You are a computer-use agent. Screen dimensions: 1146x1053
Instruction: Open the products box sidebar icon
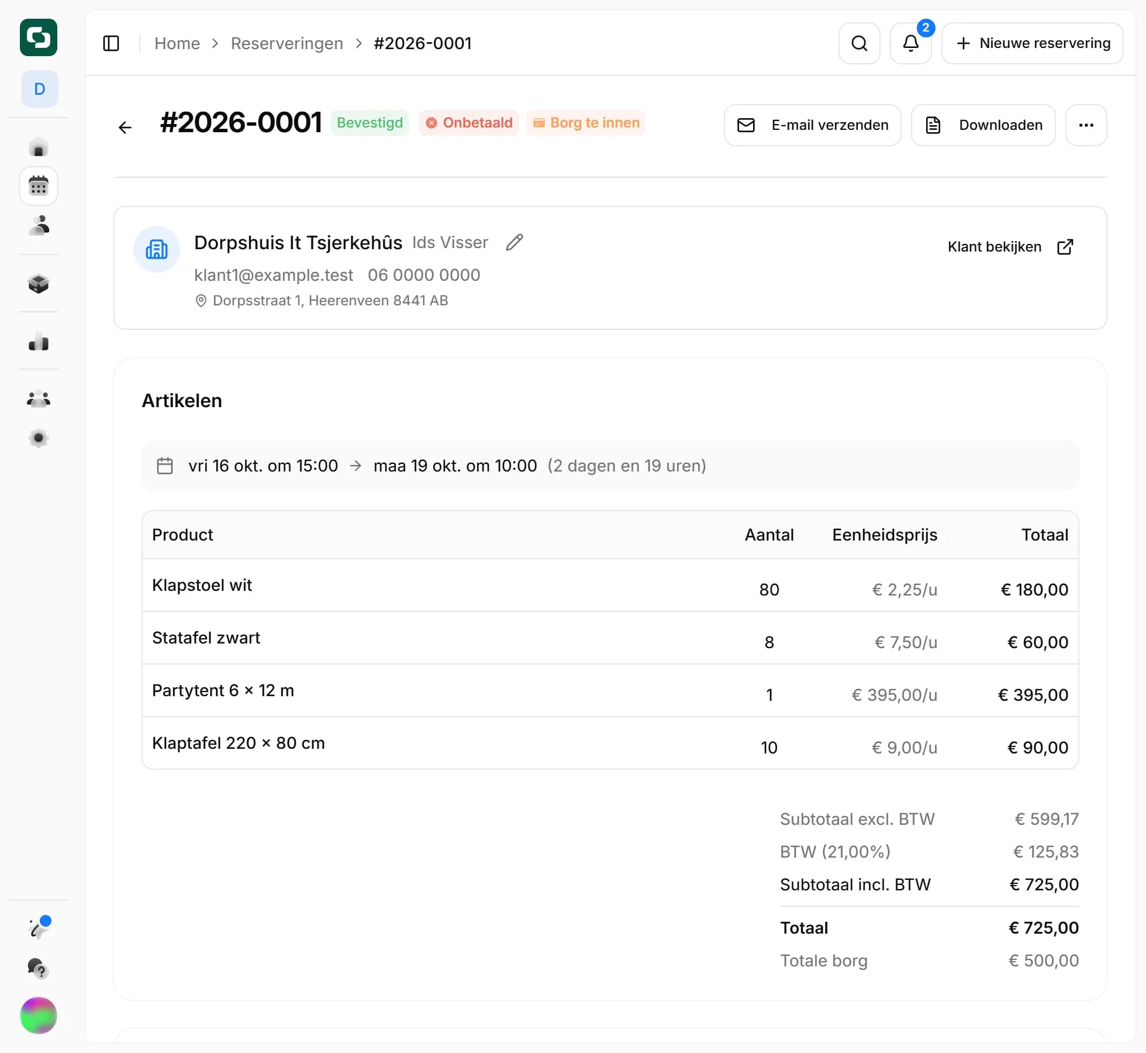click(x=39, y=284)
